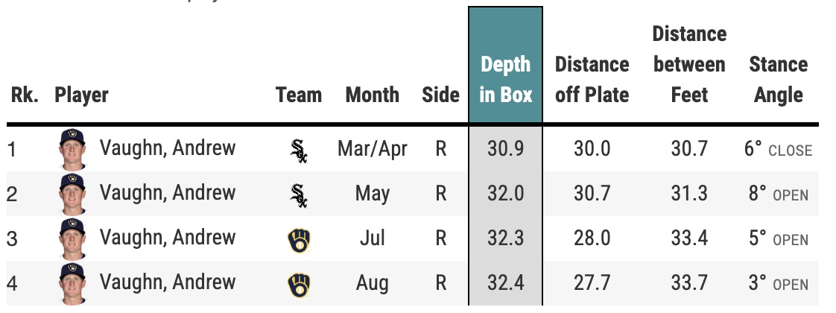Viewport: 836px width, 313px height.
Task: Click Andrew Vaughn's headshot in row 2
Action: [73, 193]
